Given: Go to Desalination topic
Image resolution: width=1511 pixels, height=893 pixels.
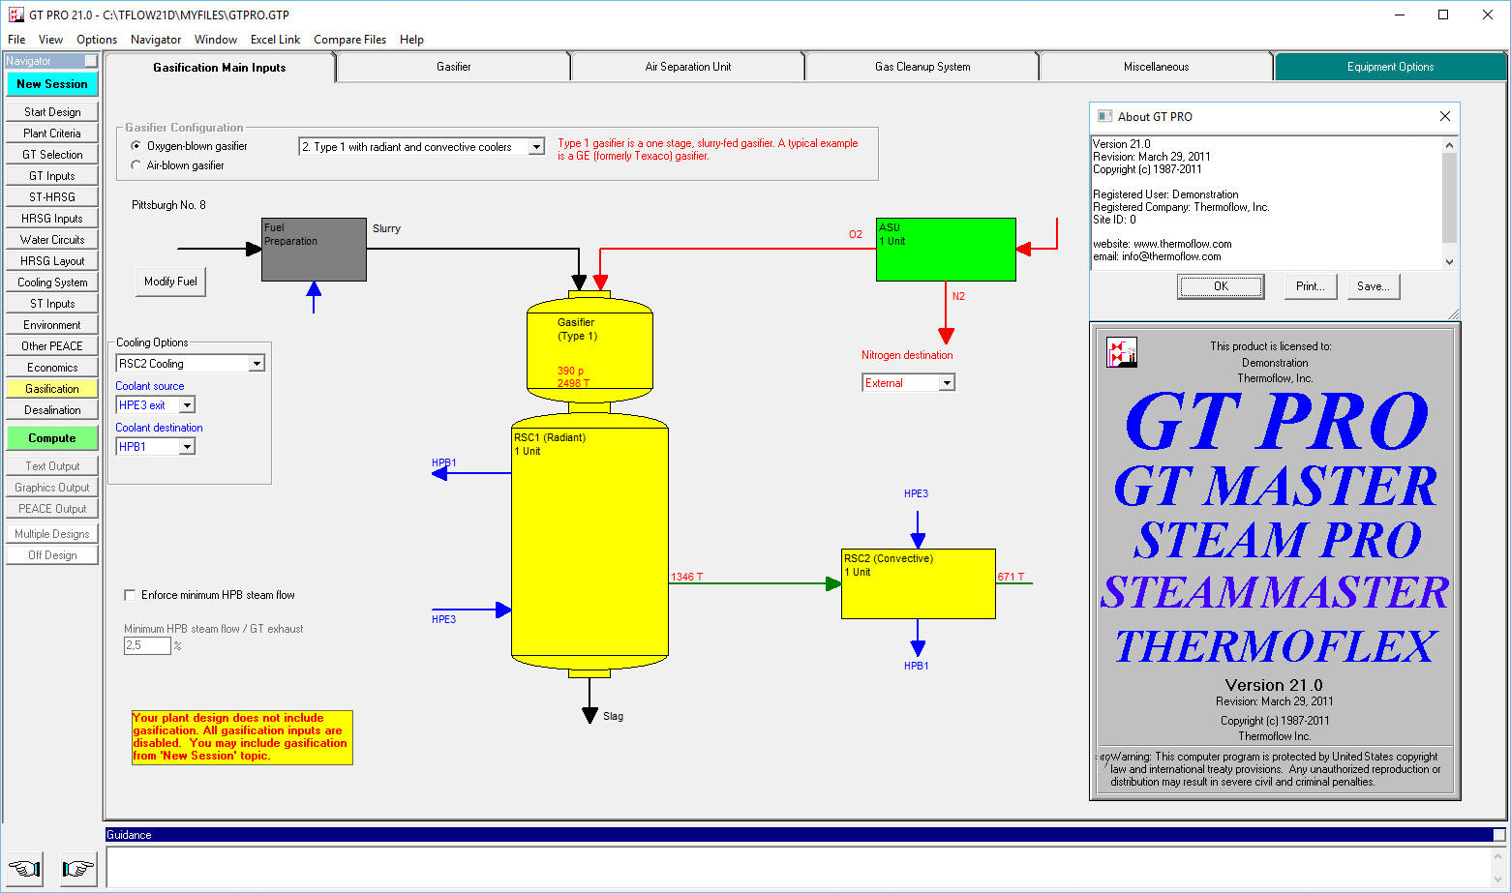Looking at the screenshot, I should coord(52,410).
